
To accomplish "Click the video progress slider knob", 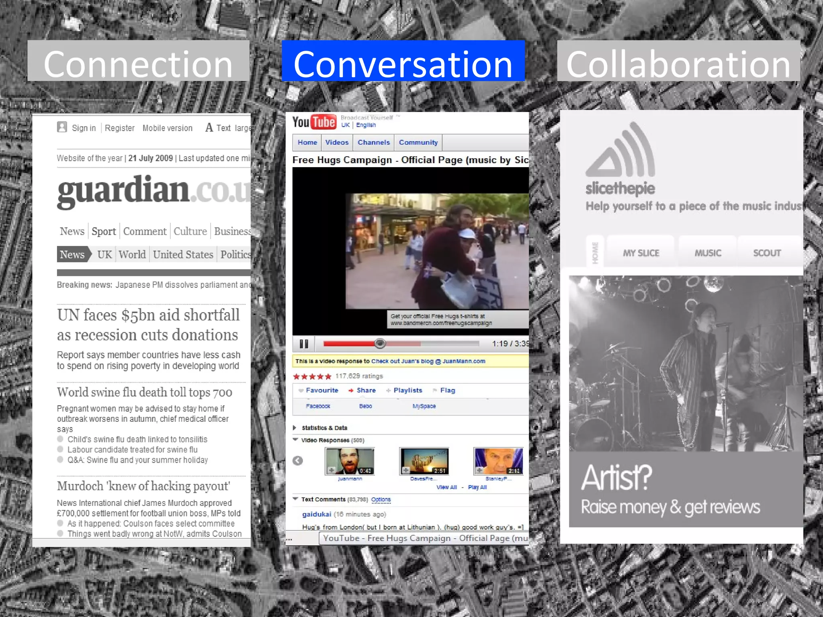I will pos(380,343).
